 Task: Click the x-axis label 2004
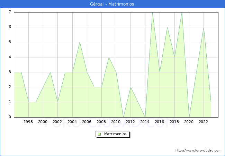(72, 122)
